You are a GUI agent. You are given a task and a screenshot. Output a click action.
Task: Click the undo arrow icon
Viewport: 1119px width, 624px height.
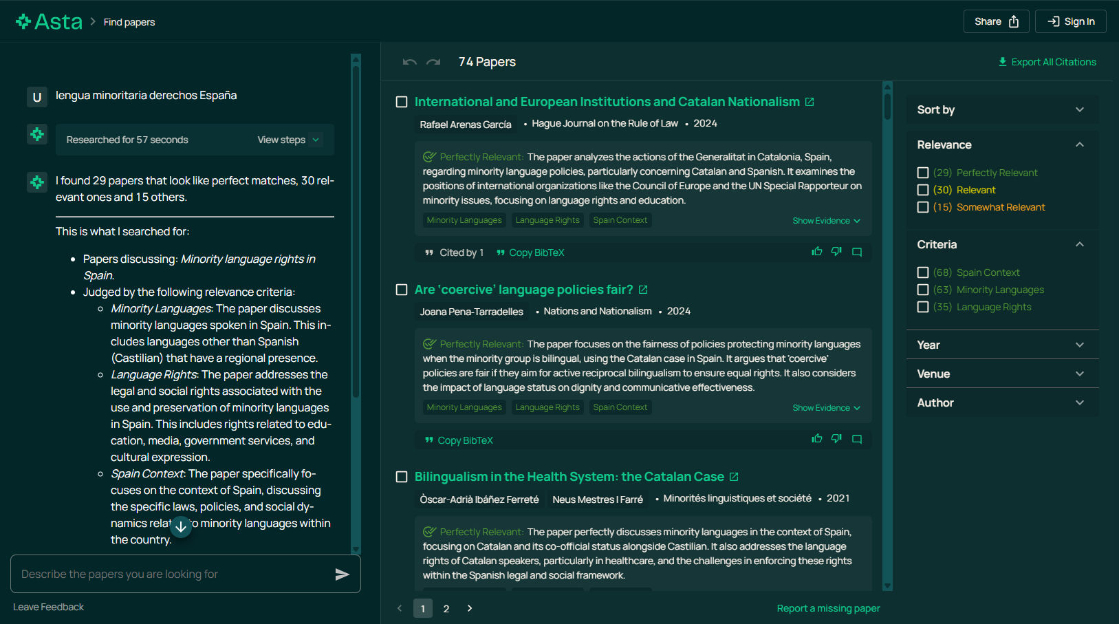410,62
